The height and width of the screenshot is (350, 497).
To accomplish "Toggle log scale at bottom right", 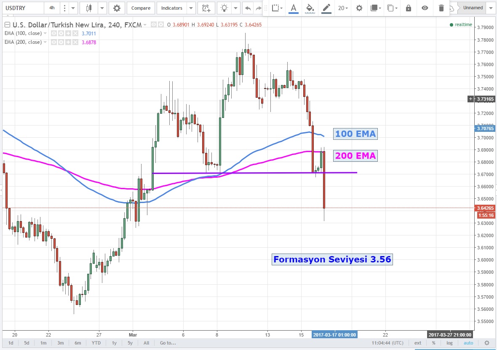I will tap(449, 343).
